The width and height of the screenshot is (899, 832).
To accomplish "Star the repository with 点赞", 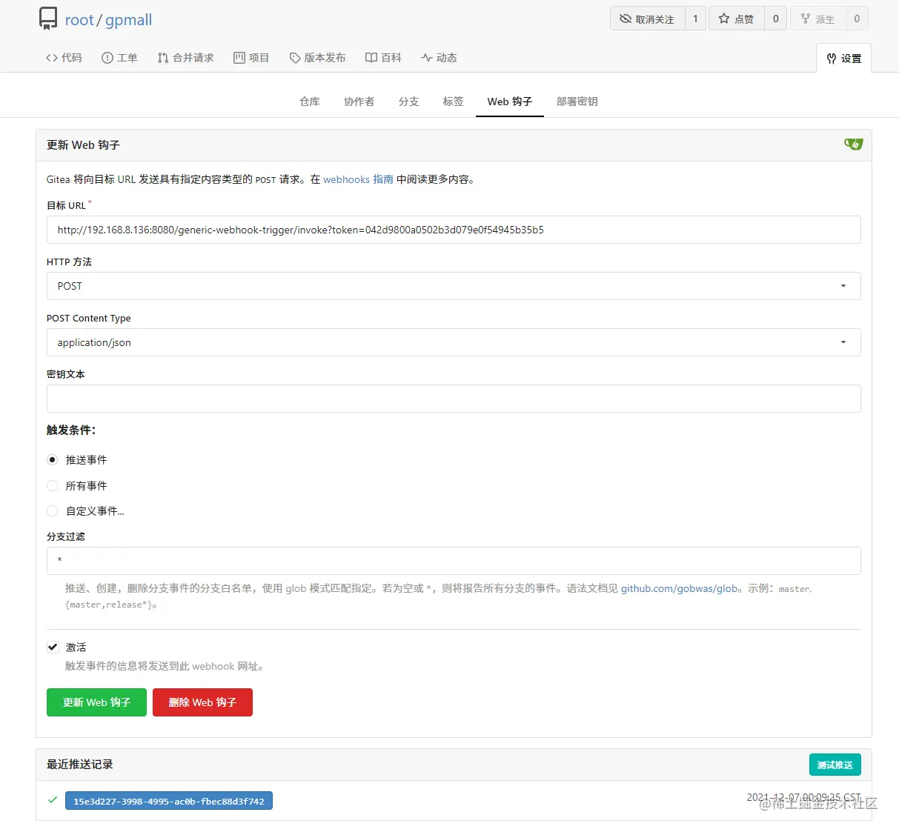I will tap(737, 19).
